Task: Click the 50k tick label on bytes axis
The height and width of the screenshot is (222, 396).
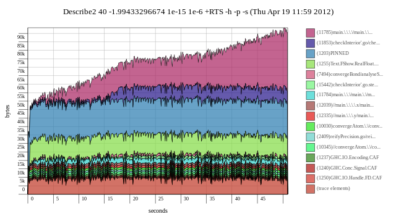Action: (21, 105)
